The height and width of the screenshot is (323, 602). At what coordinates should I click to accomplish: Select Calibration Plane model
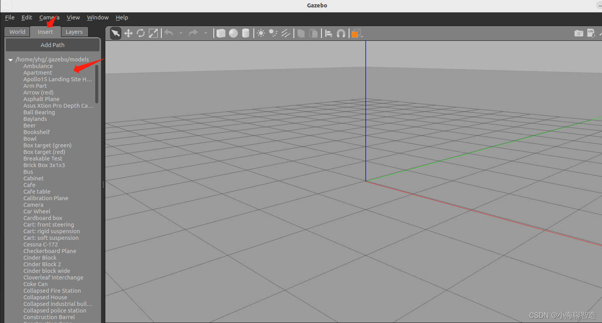point(46,198)
